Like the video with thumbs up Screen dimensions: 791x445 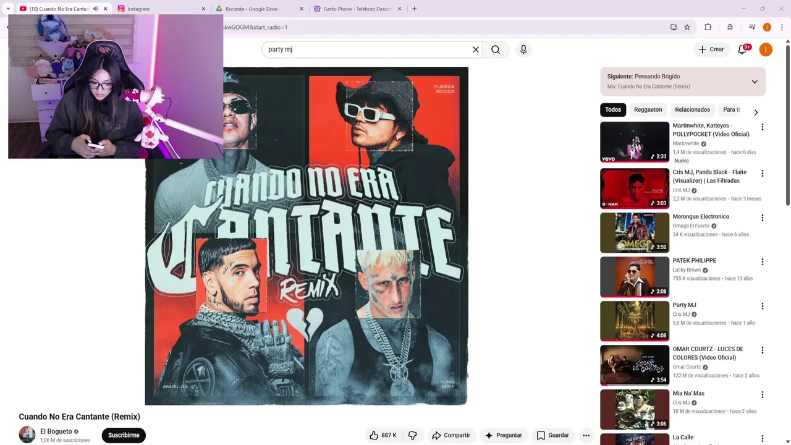[x=374, y=435]
